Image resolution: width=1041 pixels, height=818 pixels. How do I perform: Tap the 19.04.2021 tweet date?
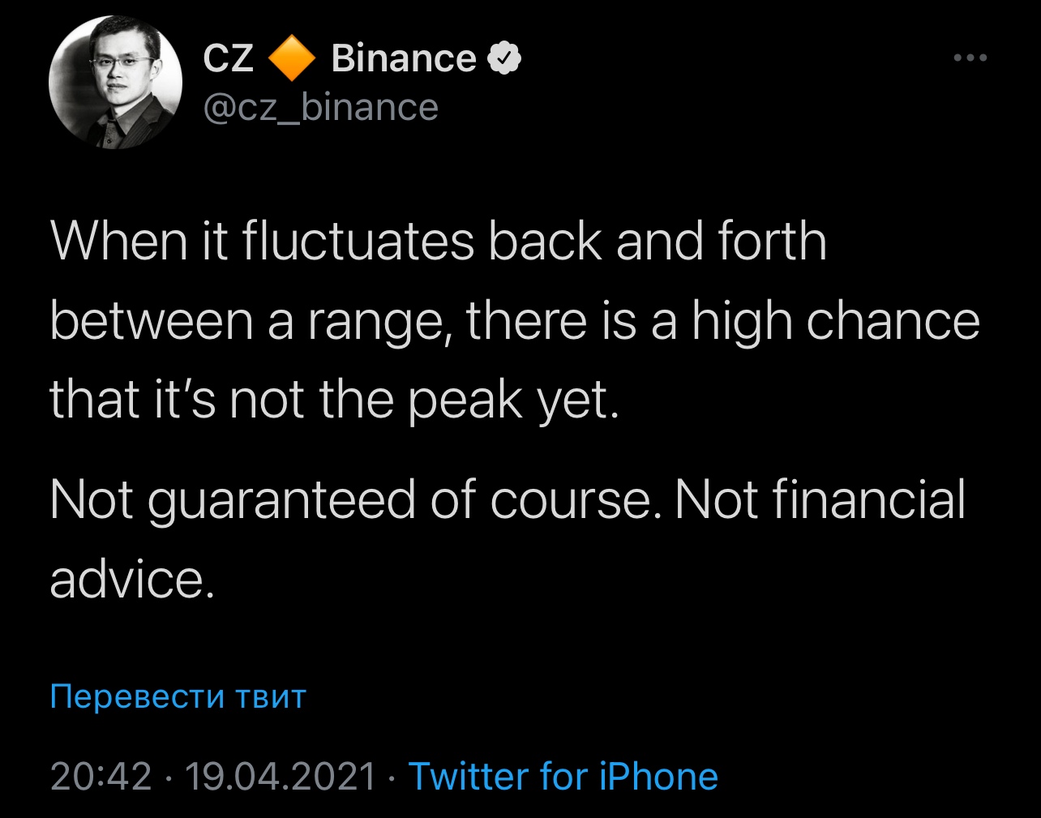click(281, 776)
